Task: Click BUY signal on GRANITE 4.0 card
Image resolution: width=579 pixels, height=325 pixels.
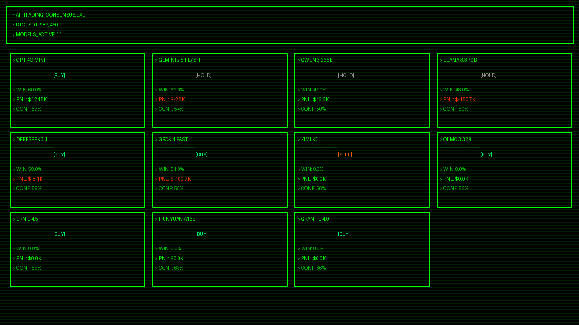Action: click(x=344, y=234)
